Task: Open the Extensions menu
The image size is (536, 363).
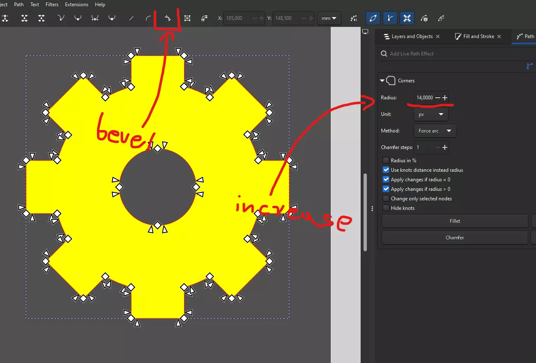Action: (x=76, y=5)
